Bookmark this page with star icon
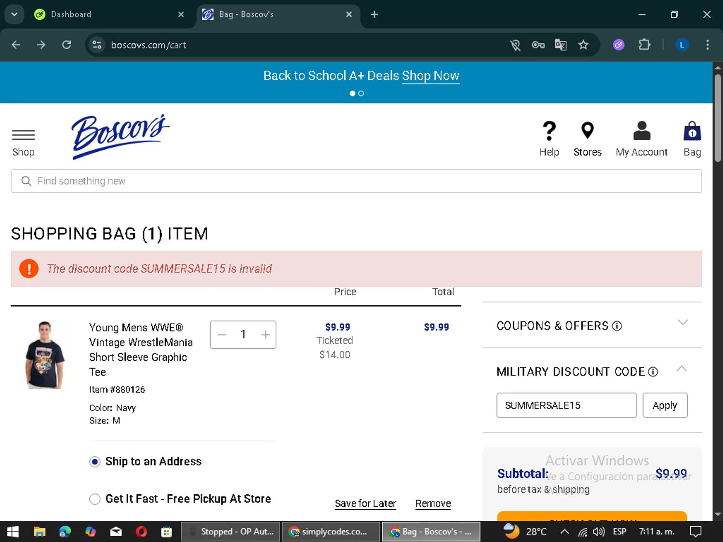723x542 pixels. click(583, 45)
